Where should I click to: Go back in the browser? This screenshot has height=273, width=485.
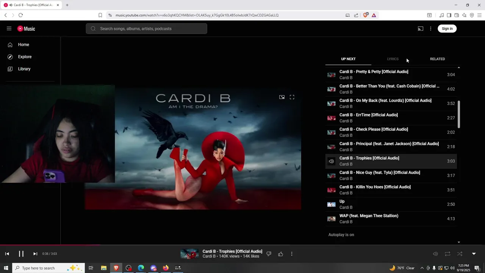click(x=6, y=15)
